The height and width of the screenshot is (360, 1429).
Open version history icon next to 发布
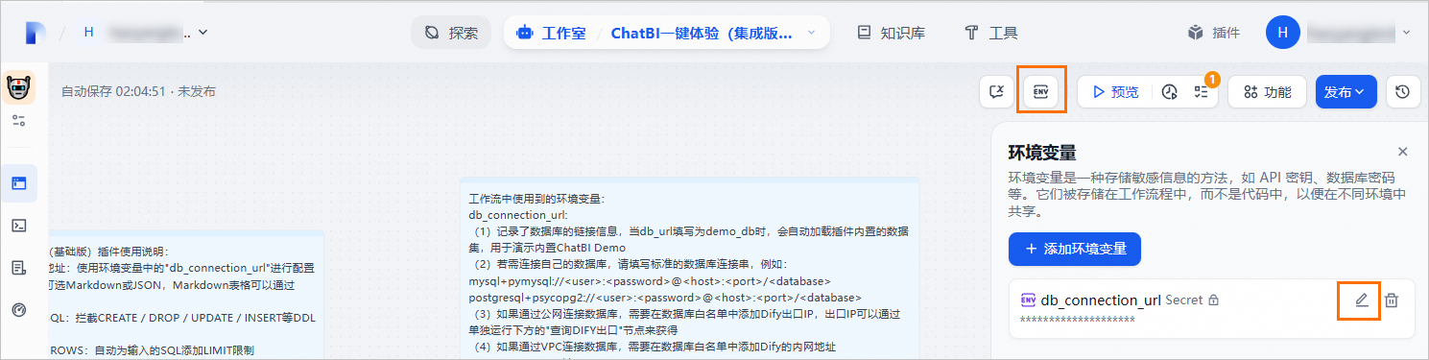[1402, 92]
